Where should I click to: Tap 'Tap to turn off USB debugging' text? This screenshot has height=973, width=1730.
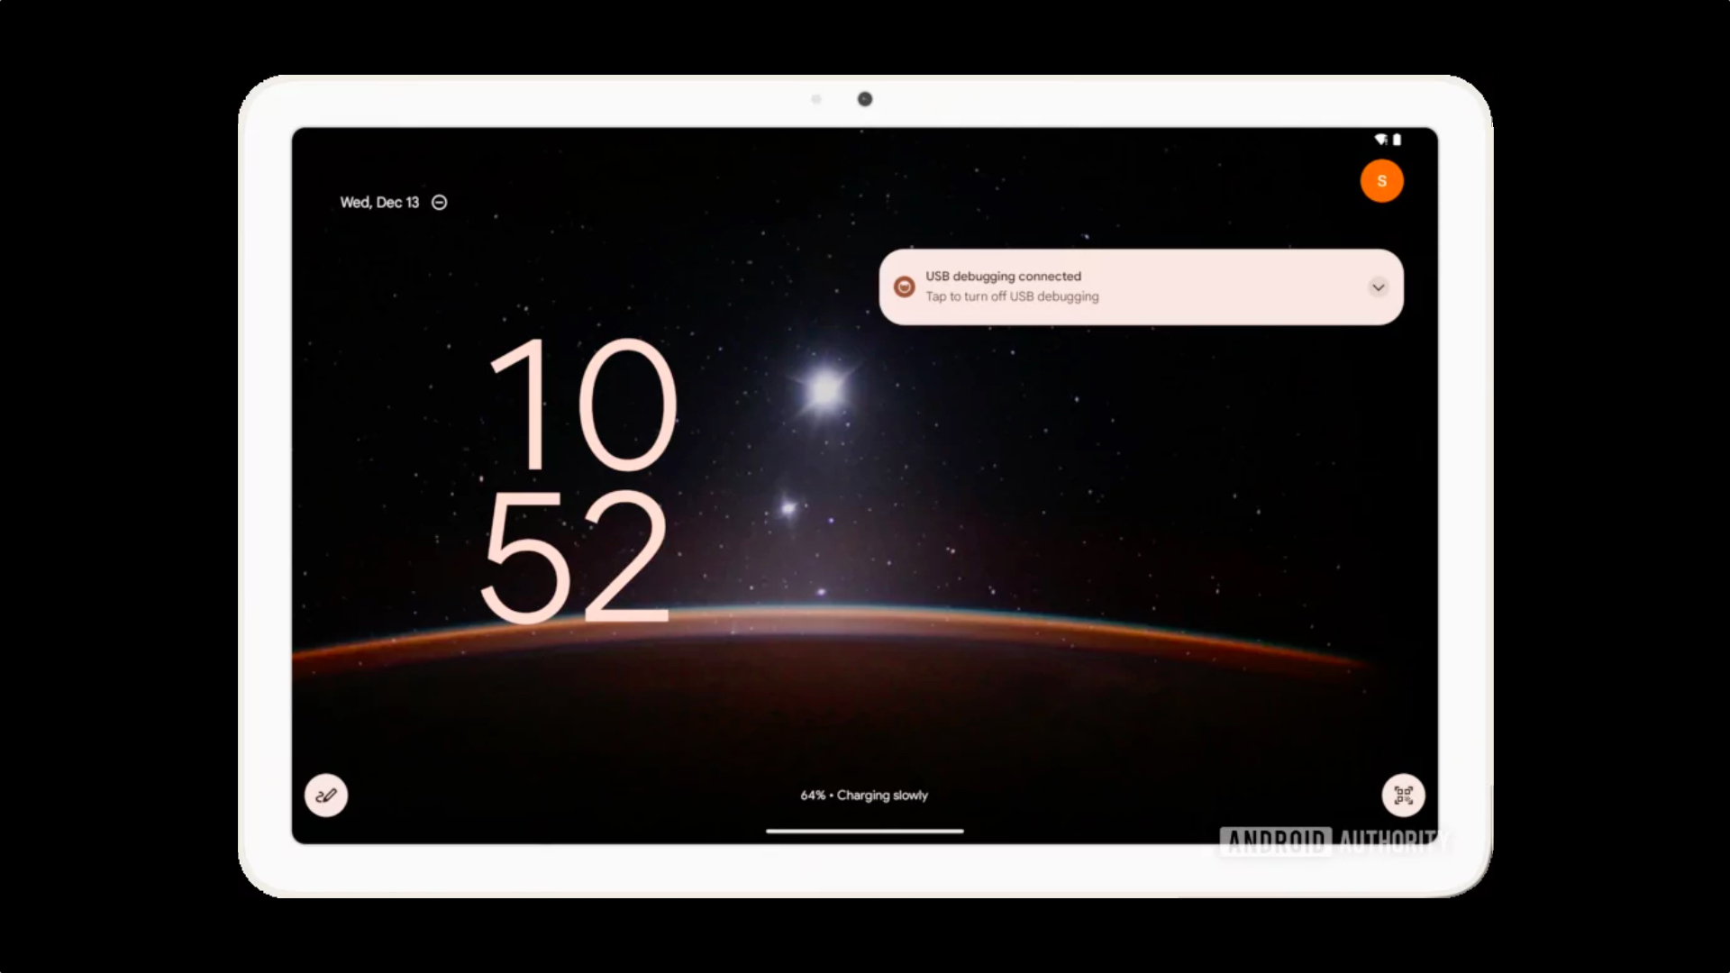tap(1012, 296)
